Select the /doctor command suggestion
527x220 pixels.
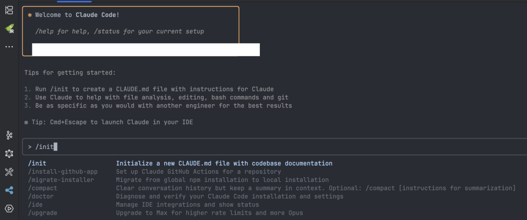click(x=41, y=196)
